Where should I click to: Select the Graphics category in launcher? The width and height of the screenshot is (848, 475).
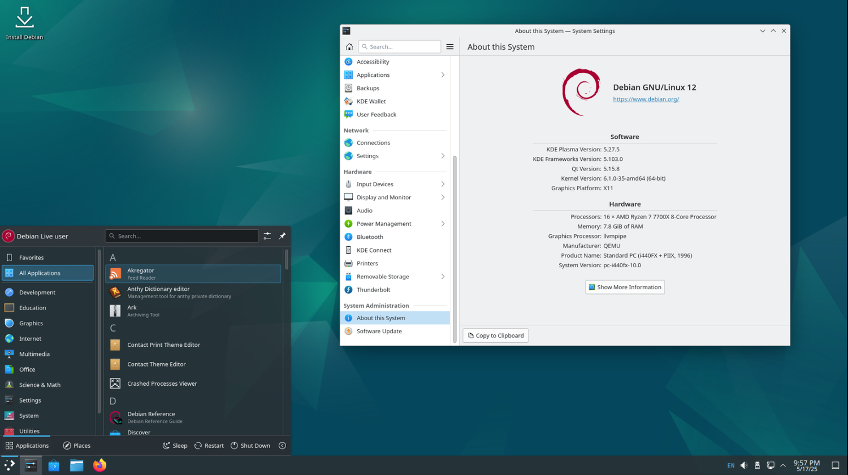(x=48, y=324)
